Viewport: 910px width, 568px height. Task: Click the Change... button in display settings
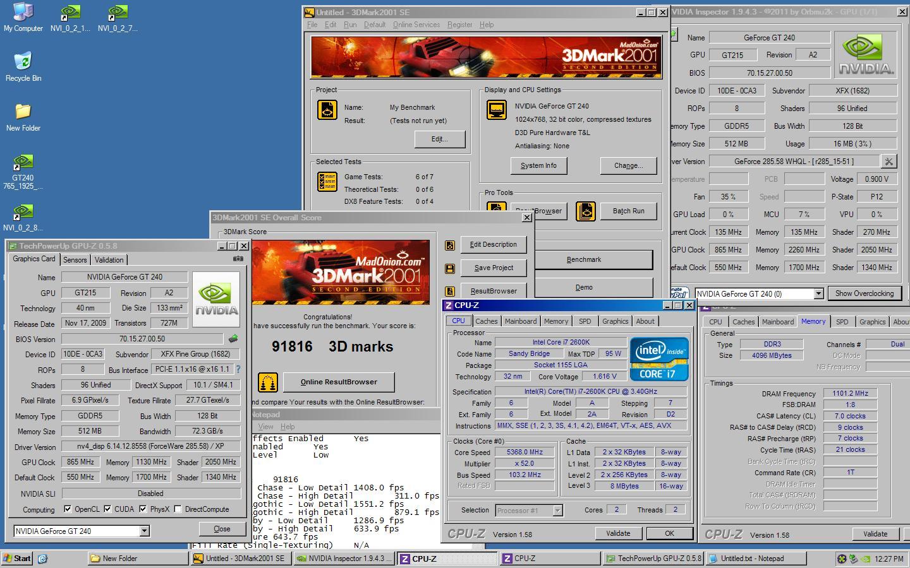click(x=628, y=165)
